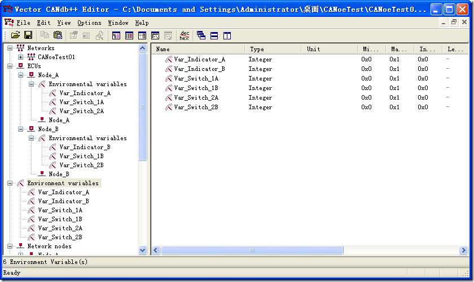Collapse the Node_A ECU branch
The width and height of the screenshot is (474, 282).
20,75
